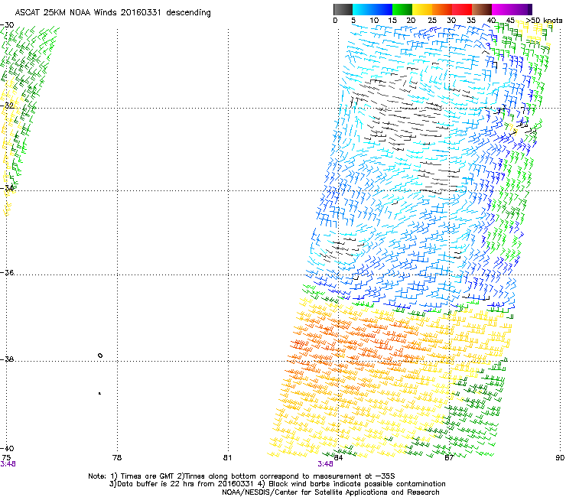The width and height of the screenshot is (566, 497).
Task: Click the cyan-blue 5-15 knots legend segment
Action: 372,9
